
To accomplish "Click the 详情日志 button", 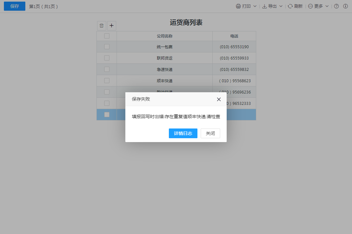I will 183,133.
